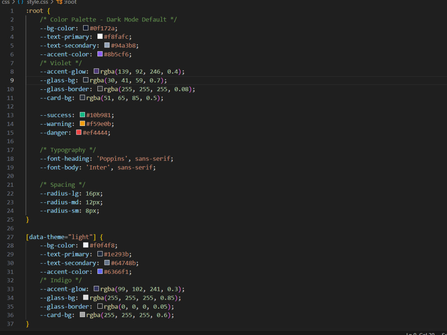
Task: Click the /* Spacing */ comment
Action: point(63,184)
